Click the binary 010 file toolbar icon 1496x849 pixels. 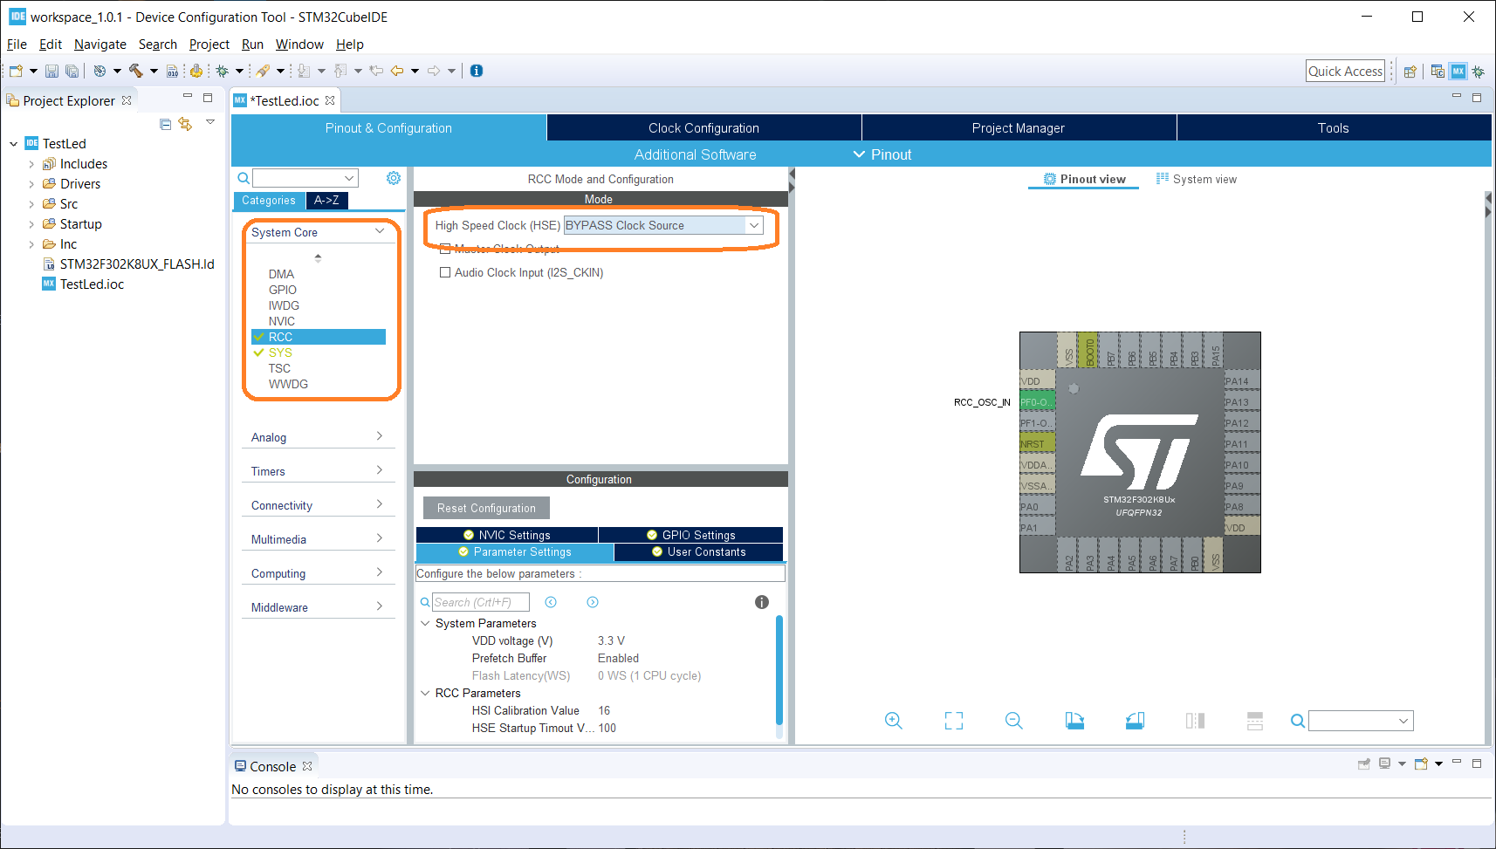coord(173,71)
